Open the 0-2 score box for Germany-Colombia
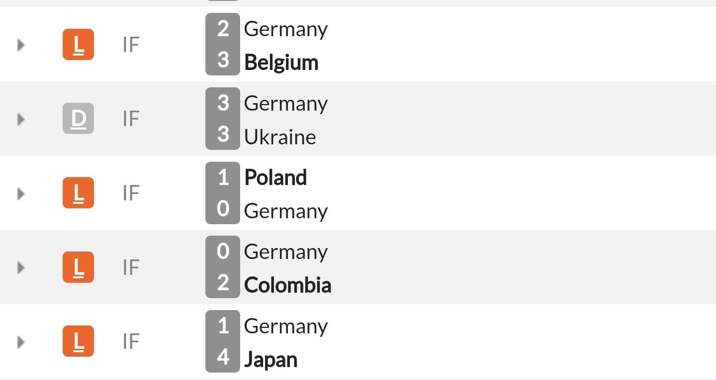Image resolution: width=716 pixels, height=380 pixels. tap(223, 267)
